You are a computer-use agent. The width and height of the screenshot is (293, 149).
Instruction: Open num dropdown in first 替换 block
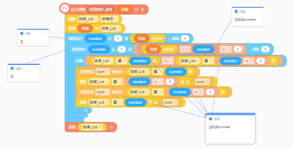pos(202,82)
